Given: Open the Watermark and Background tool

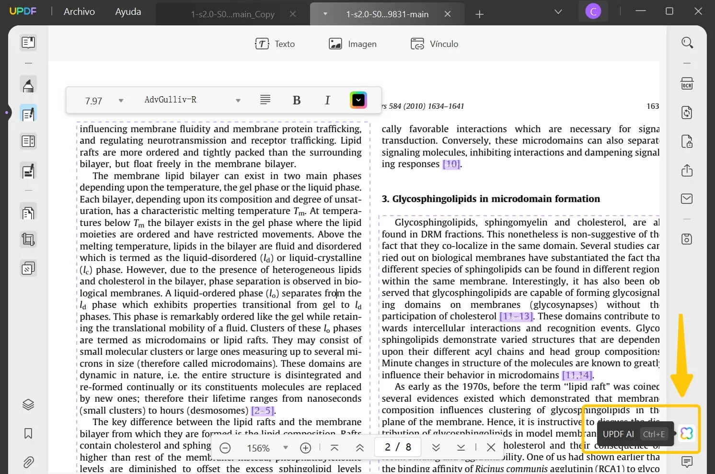Looking at the screenshot, I should [28, 268].
